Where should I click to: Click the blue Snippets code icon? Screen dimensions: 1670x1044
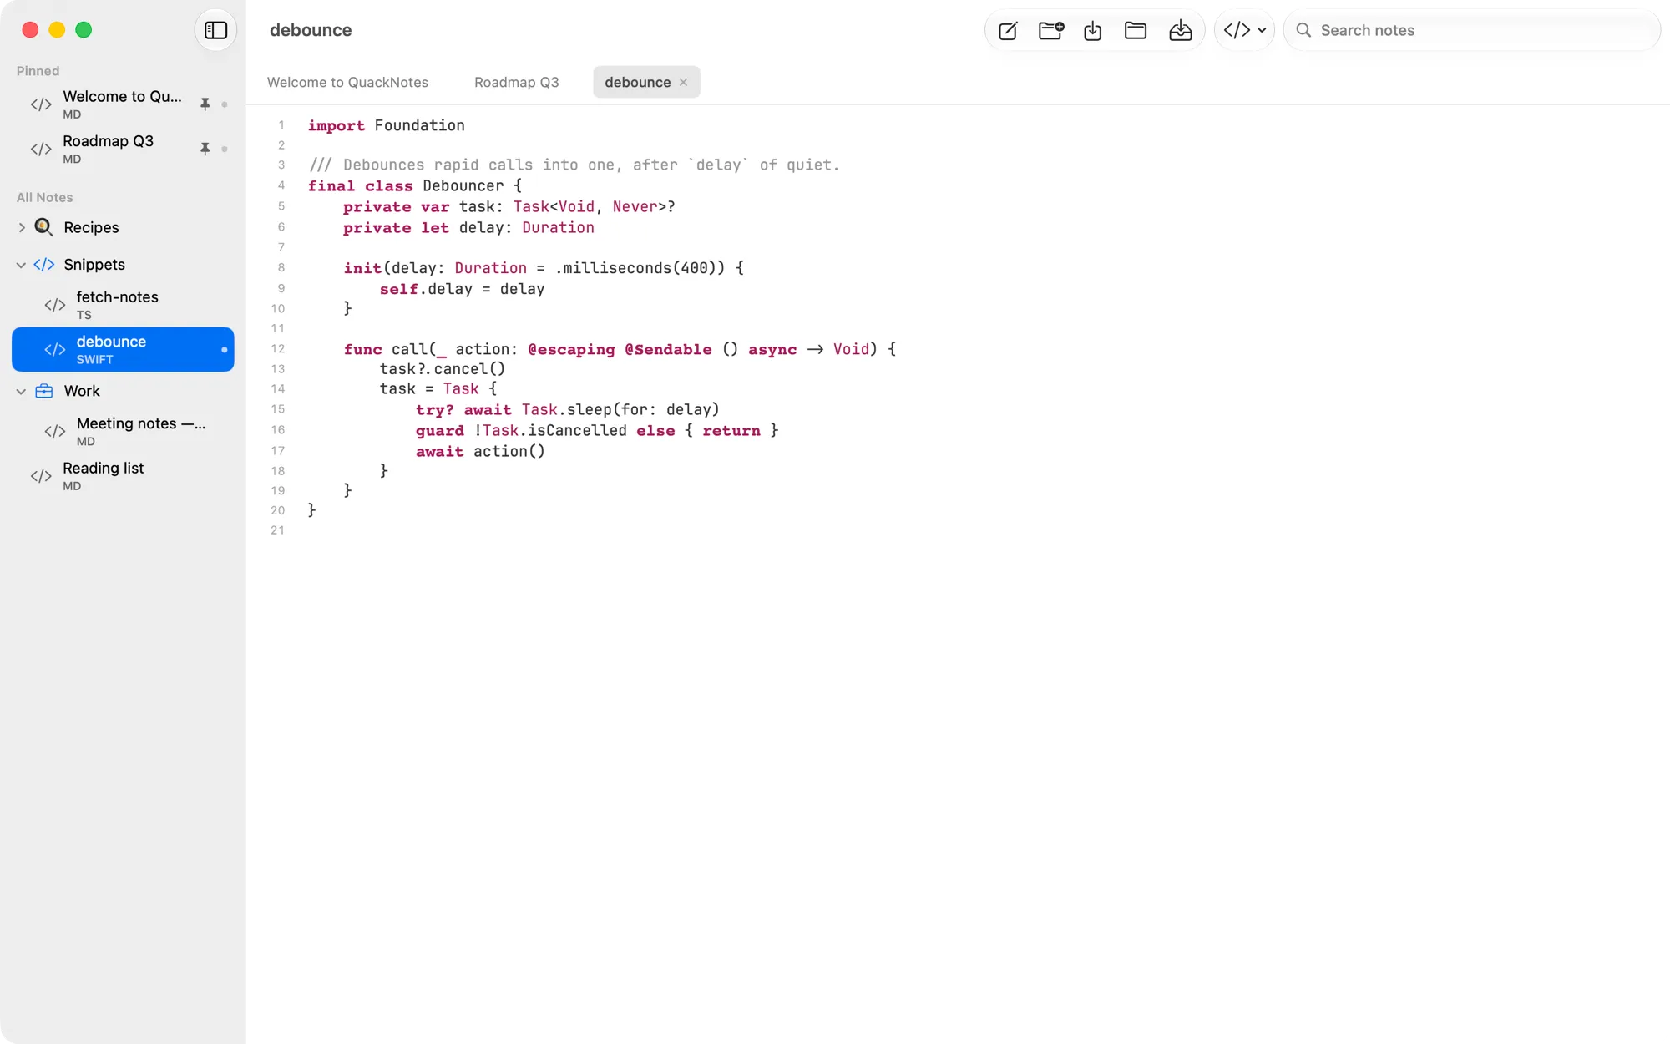point(44,265)
